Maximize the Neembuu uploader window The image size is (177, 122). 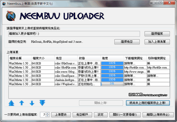click(160, 3)
